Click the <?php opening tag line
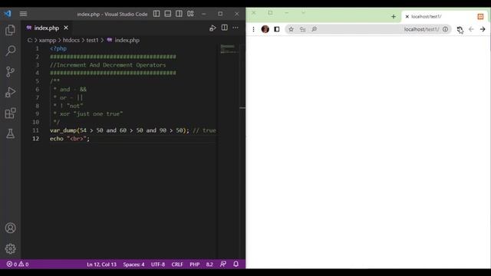 point(58,48)
